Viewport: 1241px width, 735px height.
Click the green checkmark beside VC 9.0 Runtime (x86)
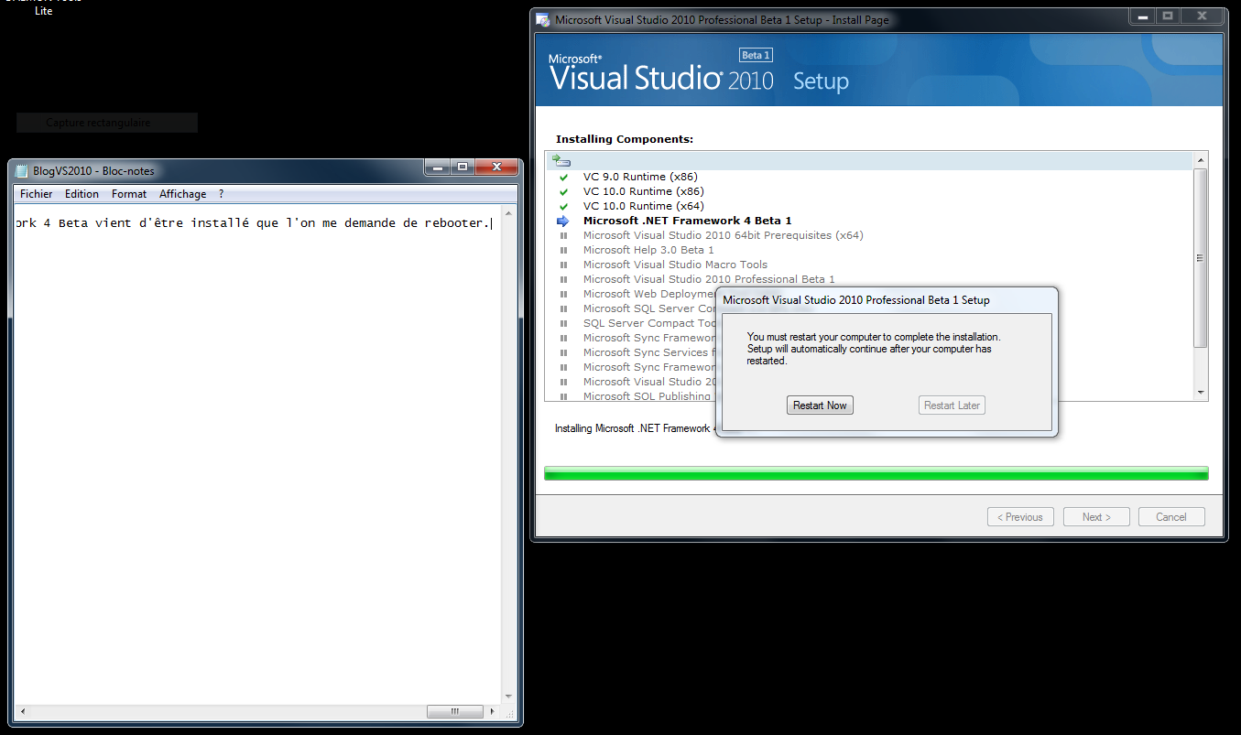[563, 177]
